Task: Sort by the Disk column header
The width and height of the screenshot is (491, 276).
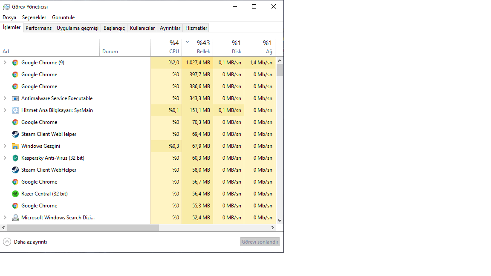Action: 228,48
